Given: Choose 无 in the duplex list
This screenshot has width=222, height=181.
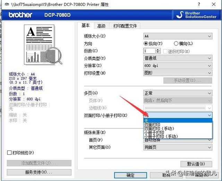Looking at the screenshot, I should click(178, 120).
